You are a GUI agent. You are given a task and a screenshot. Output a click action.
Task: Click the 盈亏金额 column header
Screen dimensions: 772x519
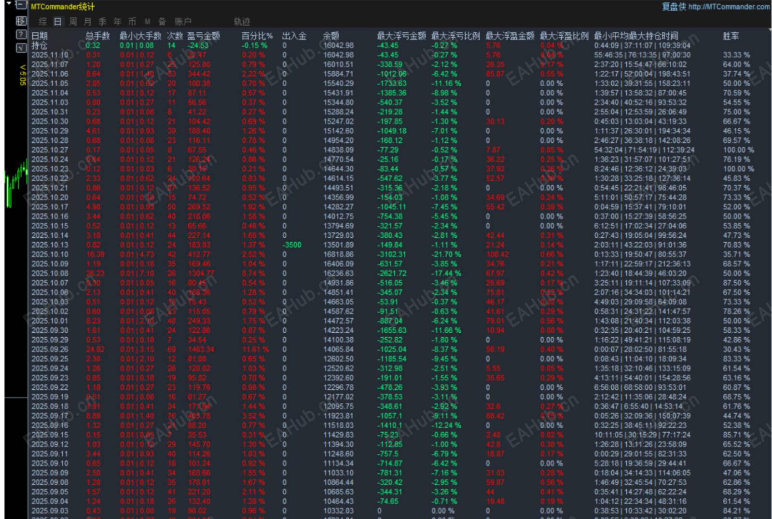pos(204,36)
